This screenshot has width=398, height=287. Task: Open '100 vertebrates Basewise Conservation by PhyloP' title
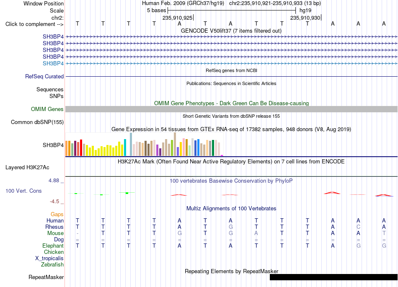(x=231, y=181)
